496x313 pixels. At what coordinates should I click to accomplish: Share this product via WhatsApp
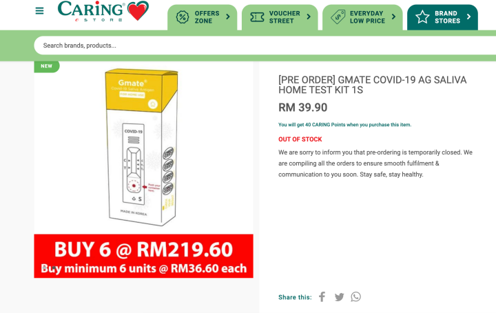click(x=356, y=297)
